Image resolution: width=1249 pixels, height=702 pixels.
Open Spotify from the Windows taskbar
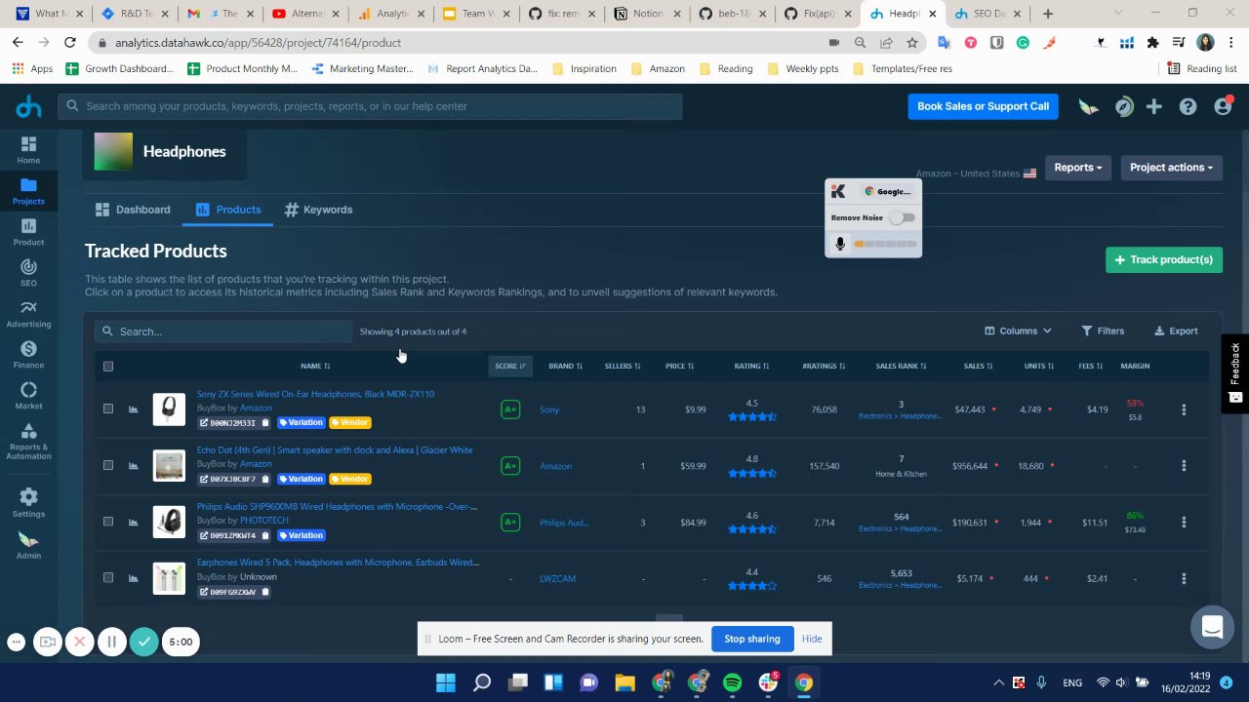click(x=733, y=682)
